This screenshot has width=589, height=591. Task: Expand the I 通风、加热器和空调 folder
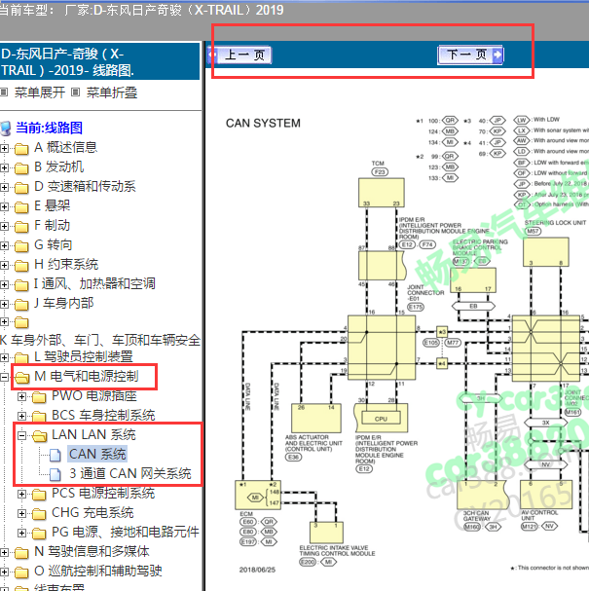[x=4, y=284]
